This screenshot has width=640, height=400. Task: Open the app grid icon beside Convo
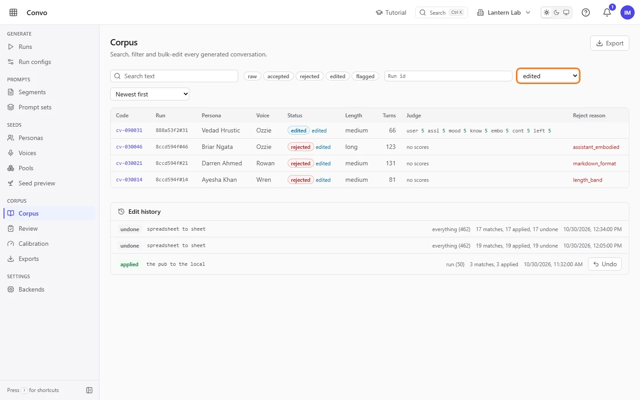13,12
